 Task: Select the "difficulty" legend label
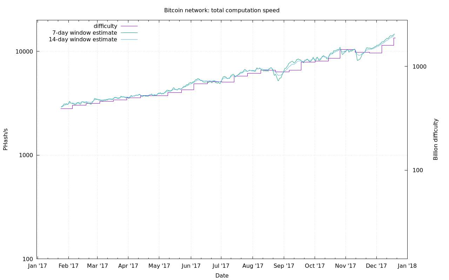(105, 26)
